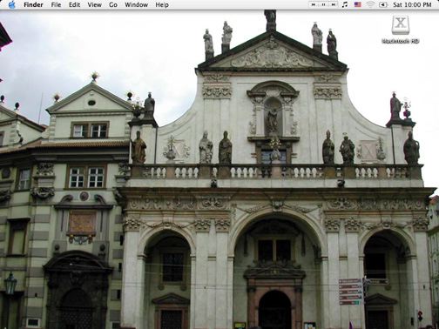Open the US flag input menu
This screenshot has height=329, width=439.
click(358, 4)
